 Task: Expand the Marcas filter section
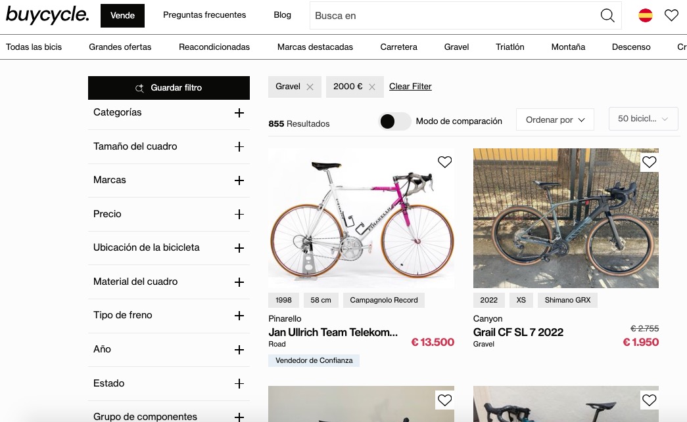pos(239,180)
